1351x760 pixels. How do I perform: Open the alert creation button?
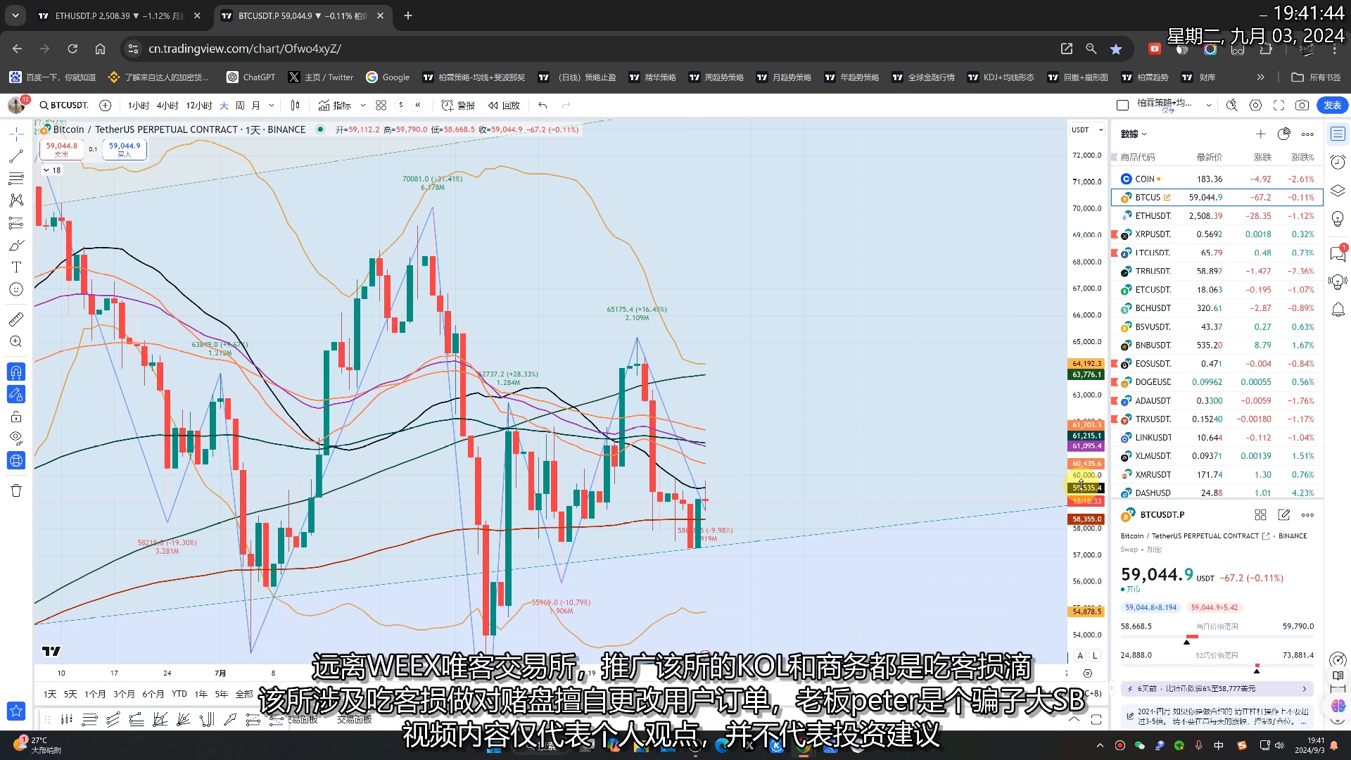[x=458, y=106]
